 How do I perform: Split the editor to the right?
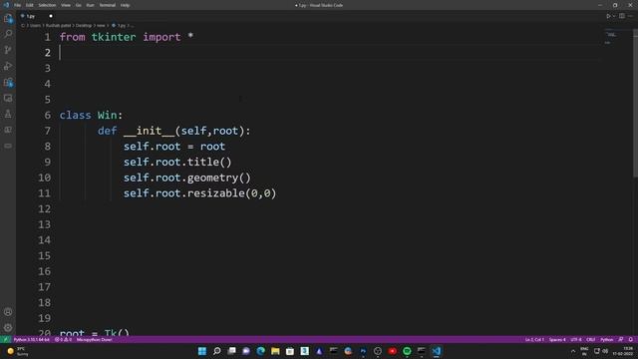point(622,16)
